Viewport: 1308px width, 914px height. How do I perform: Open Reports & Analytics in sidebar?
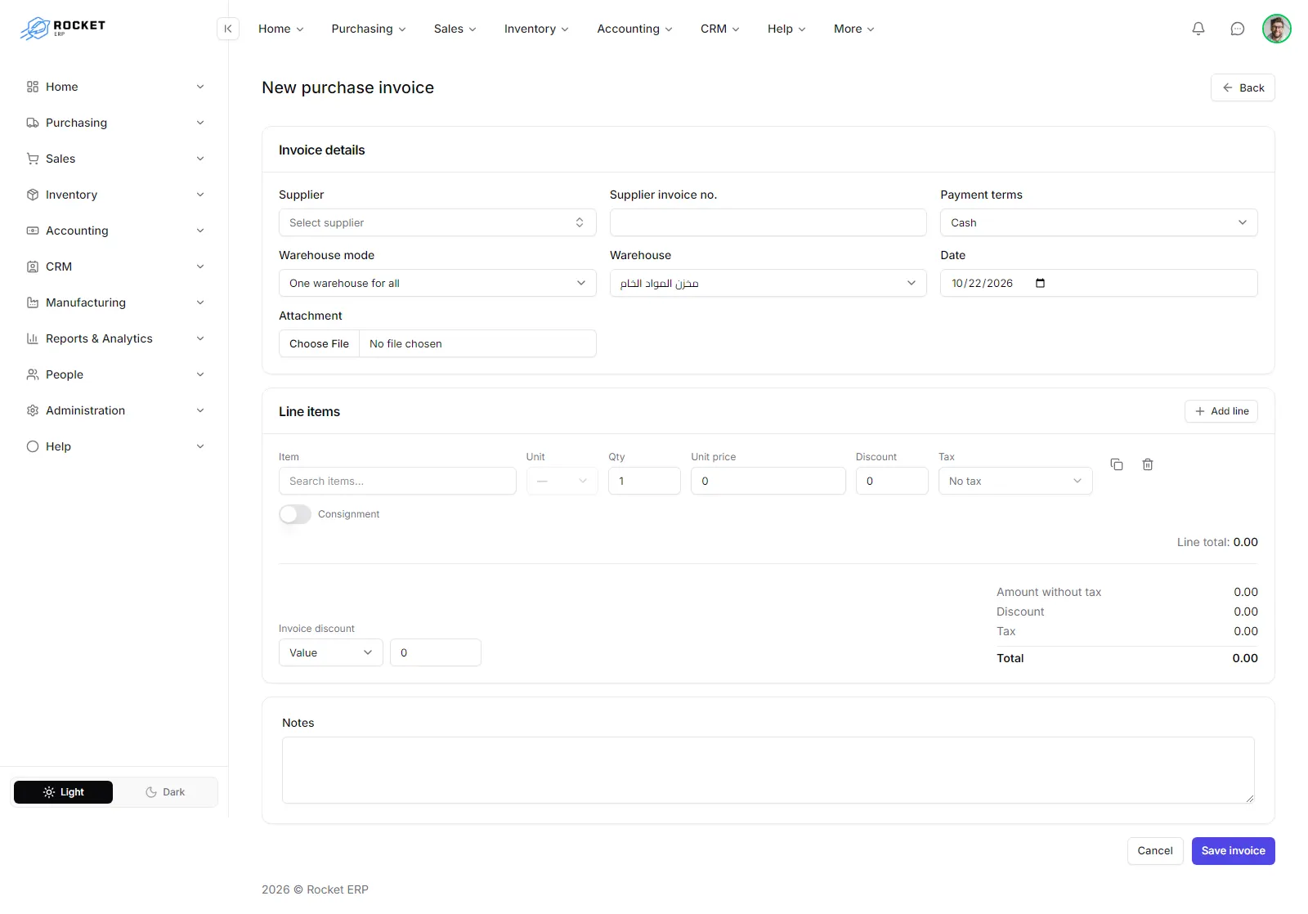click(114, 338)
